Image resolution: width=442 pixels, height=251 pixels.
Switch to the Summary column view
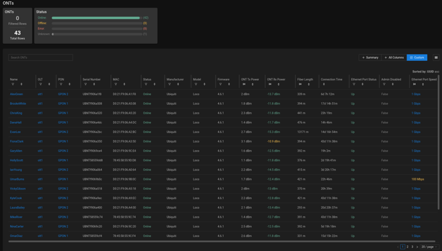click(370, 58)
